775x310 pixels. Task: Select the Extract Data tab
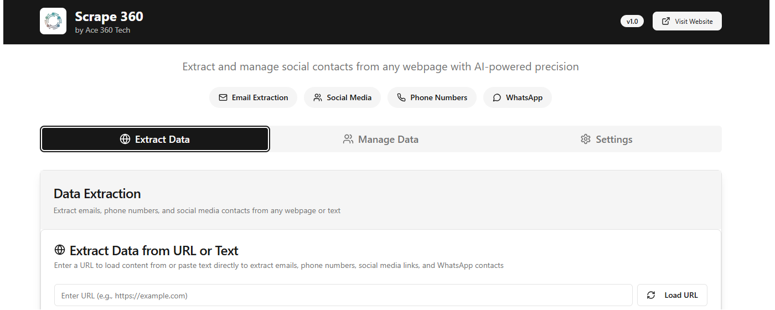pyautogui.click(x=155, y=139)
